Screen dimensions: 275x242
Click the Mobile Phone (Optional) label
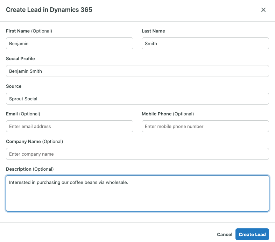[x=168, y=114]
